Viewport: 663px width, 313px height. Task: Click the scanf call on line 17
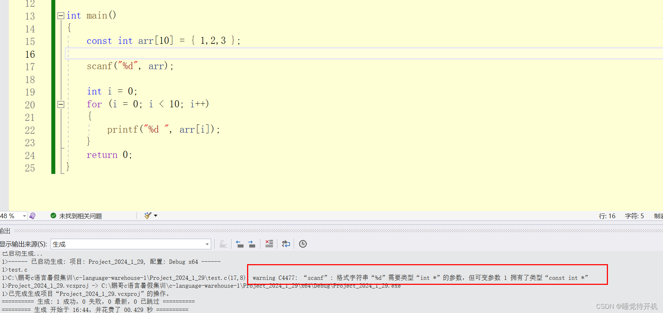(130, 66)
